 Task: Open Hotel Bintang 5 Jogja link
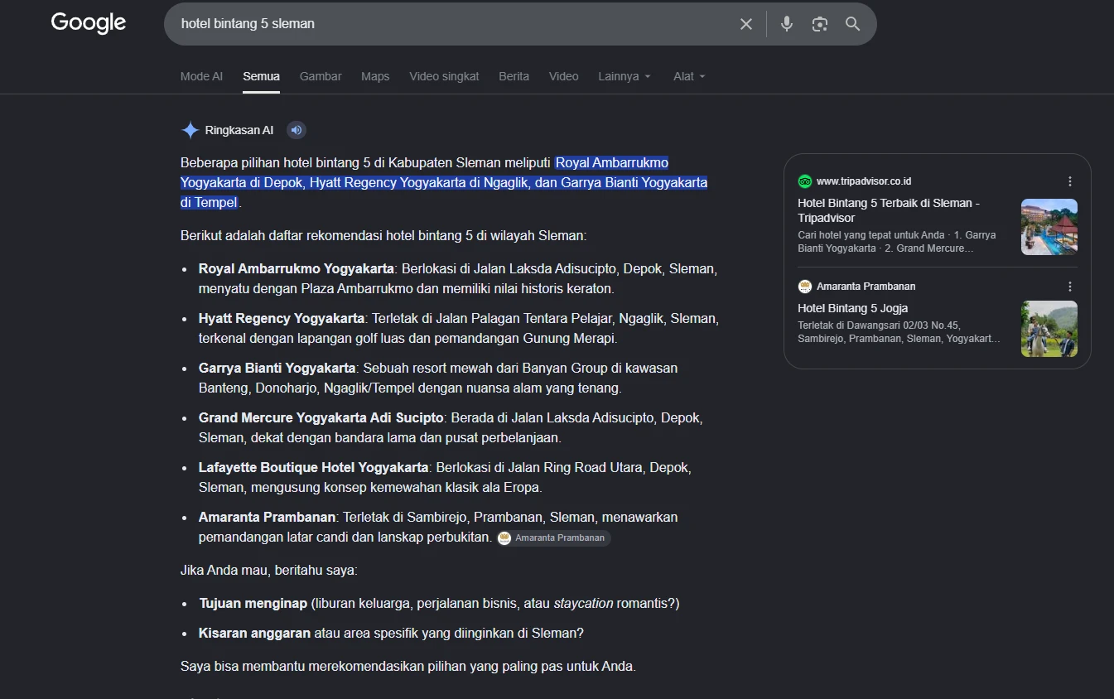click(853, 308)
